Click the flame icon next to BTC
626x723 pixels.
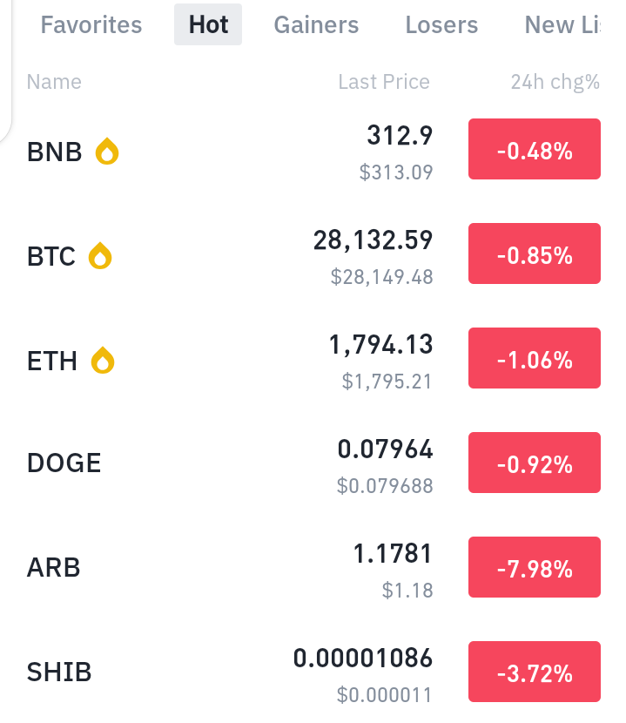(100, 255)
